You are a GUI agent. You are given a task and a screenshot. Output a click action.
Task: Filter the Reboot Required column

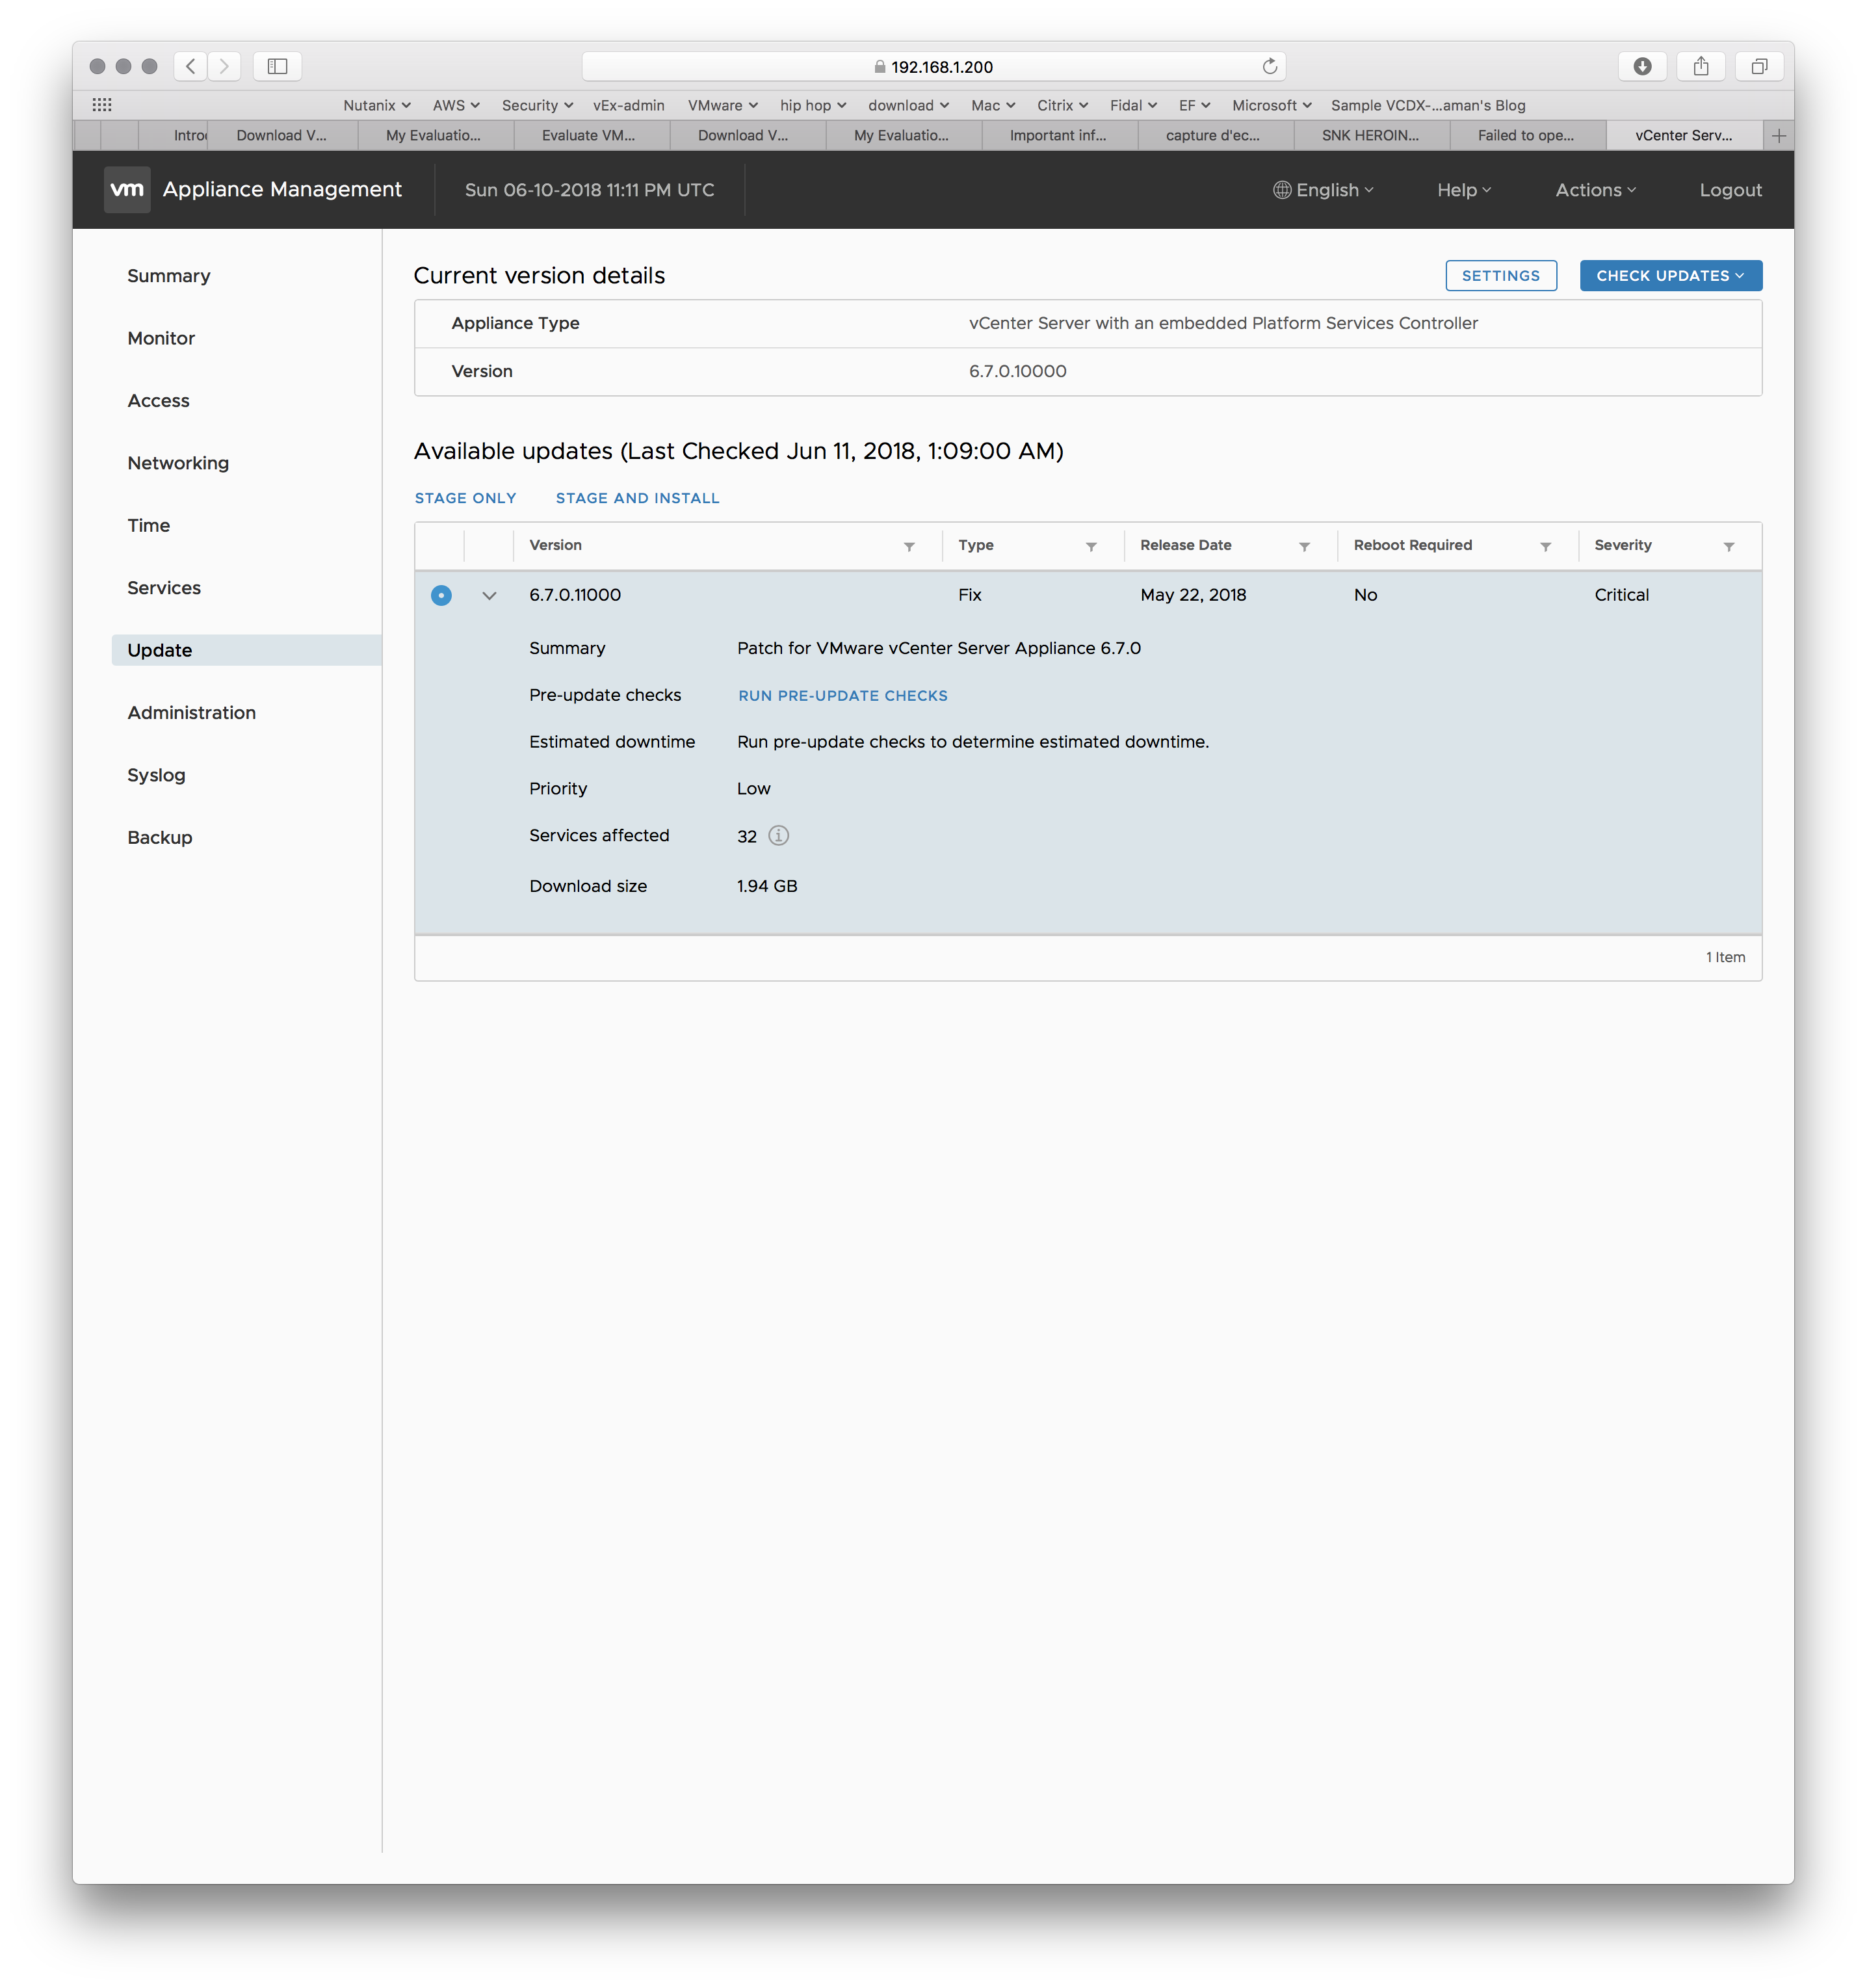[1545, 546]
